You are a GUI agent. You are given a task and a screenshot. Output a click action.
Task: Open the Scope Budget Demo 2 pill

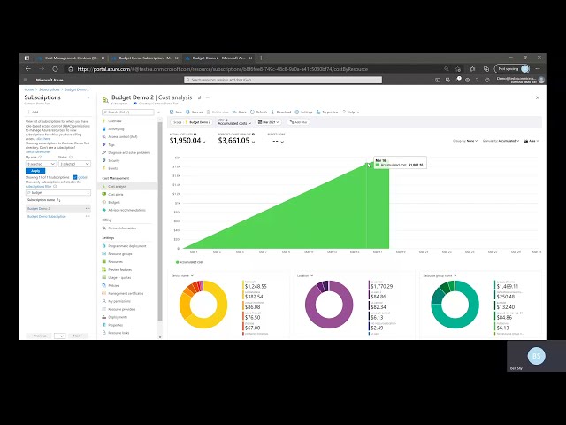(x=191, y=122)
